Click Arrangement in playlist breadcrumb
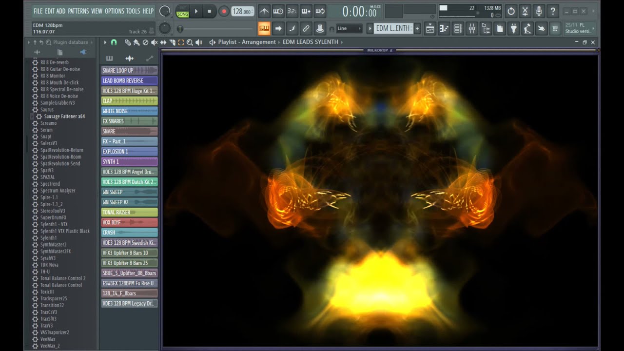The width and height of the screenshot is (624, 351). coord(260,42)
